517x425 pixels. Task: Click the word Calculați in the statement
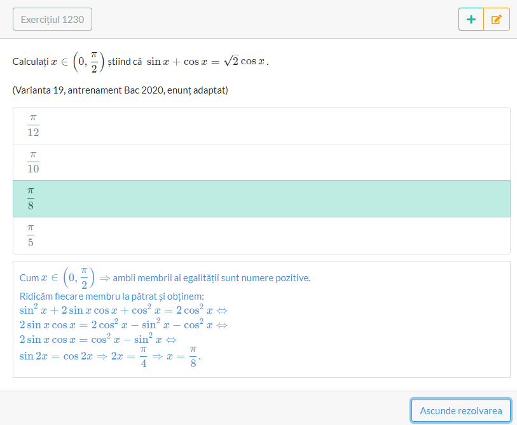pyautogui.click(x=31, y=62)
